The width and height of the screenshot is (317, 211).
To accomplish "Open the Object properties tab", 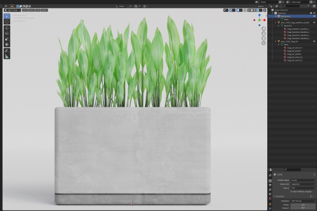I will 270,204.
